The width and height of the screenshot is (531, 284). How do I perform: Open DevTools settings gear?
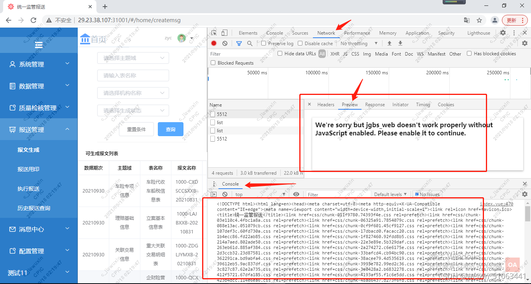click(x=503, y=33)
